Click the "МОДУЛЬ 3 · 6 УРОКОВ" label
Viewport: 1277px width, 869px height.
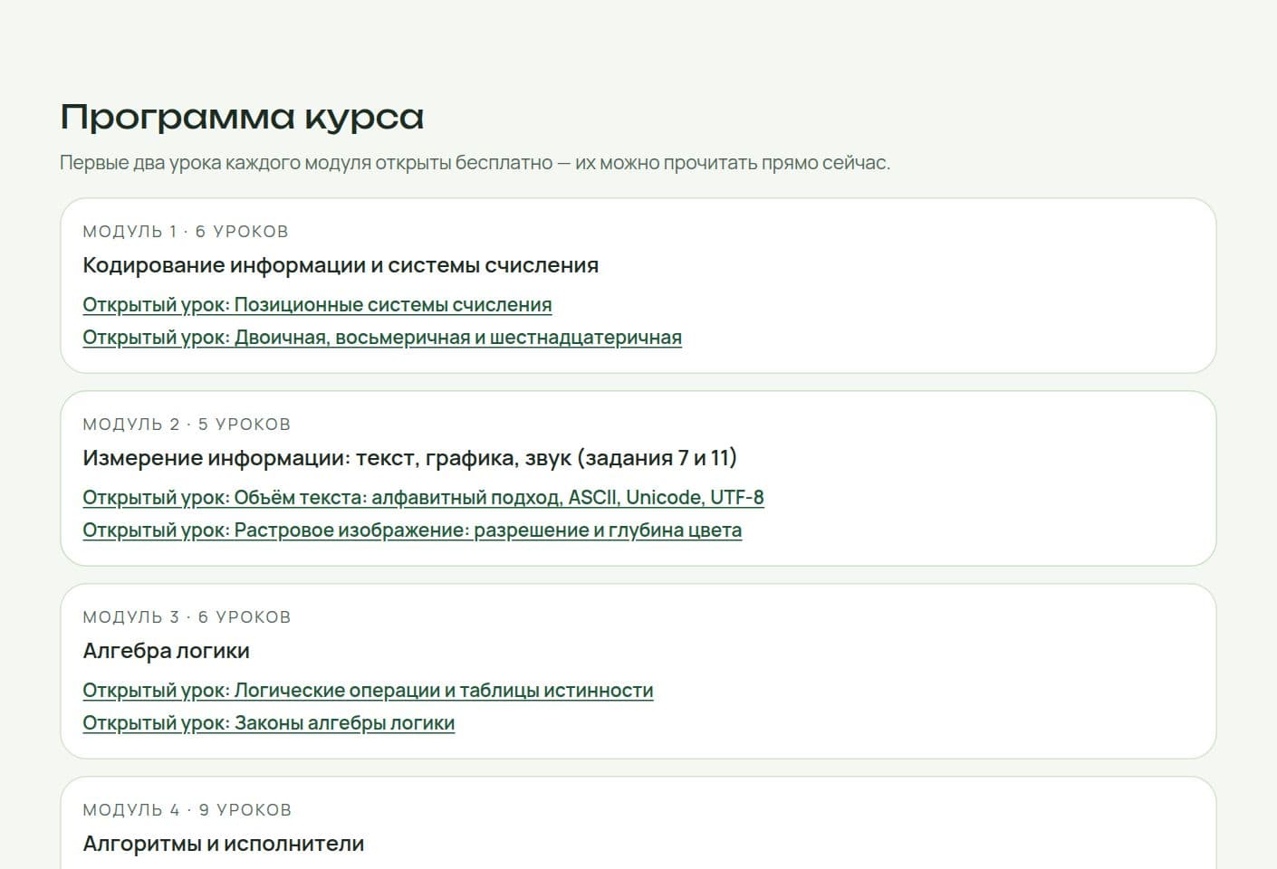[187, 617]
